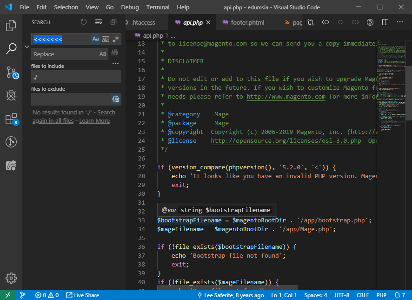
Task: Click the Manage gear icon
Action: [x=11, y=278]
